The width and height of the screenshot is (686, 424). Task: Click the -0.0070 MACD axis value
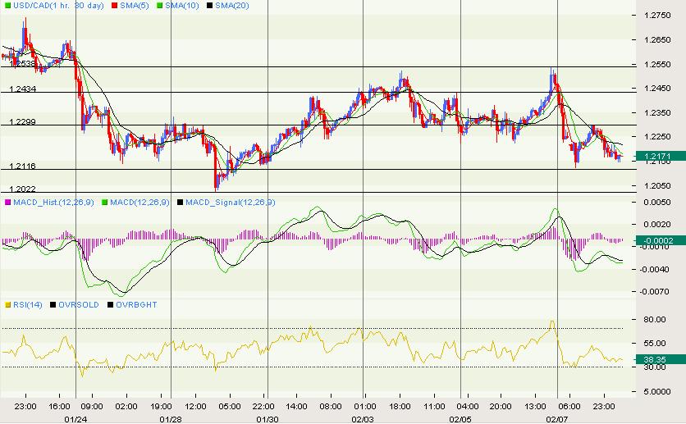655,292
